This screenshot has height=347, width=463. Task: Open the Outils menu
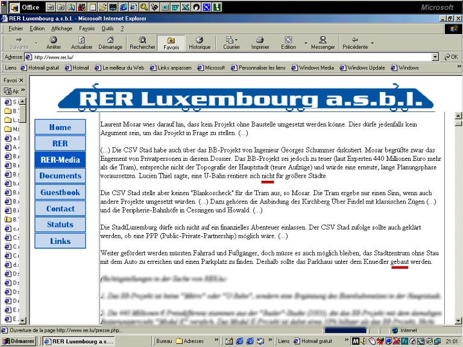pyautogui.click(x=107, y=28)
